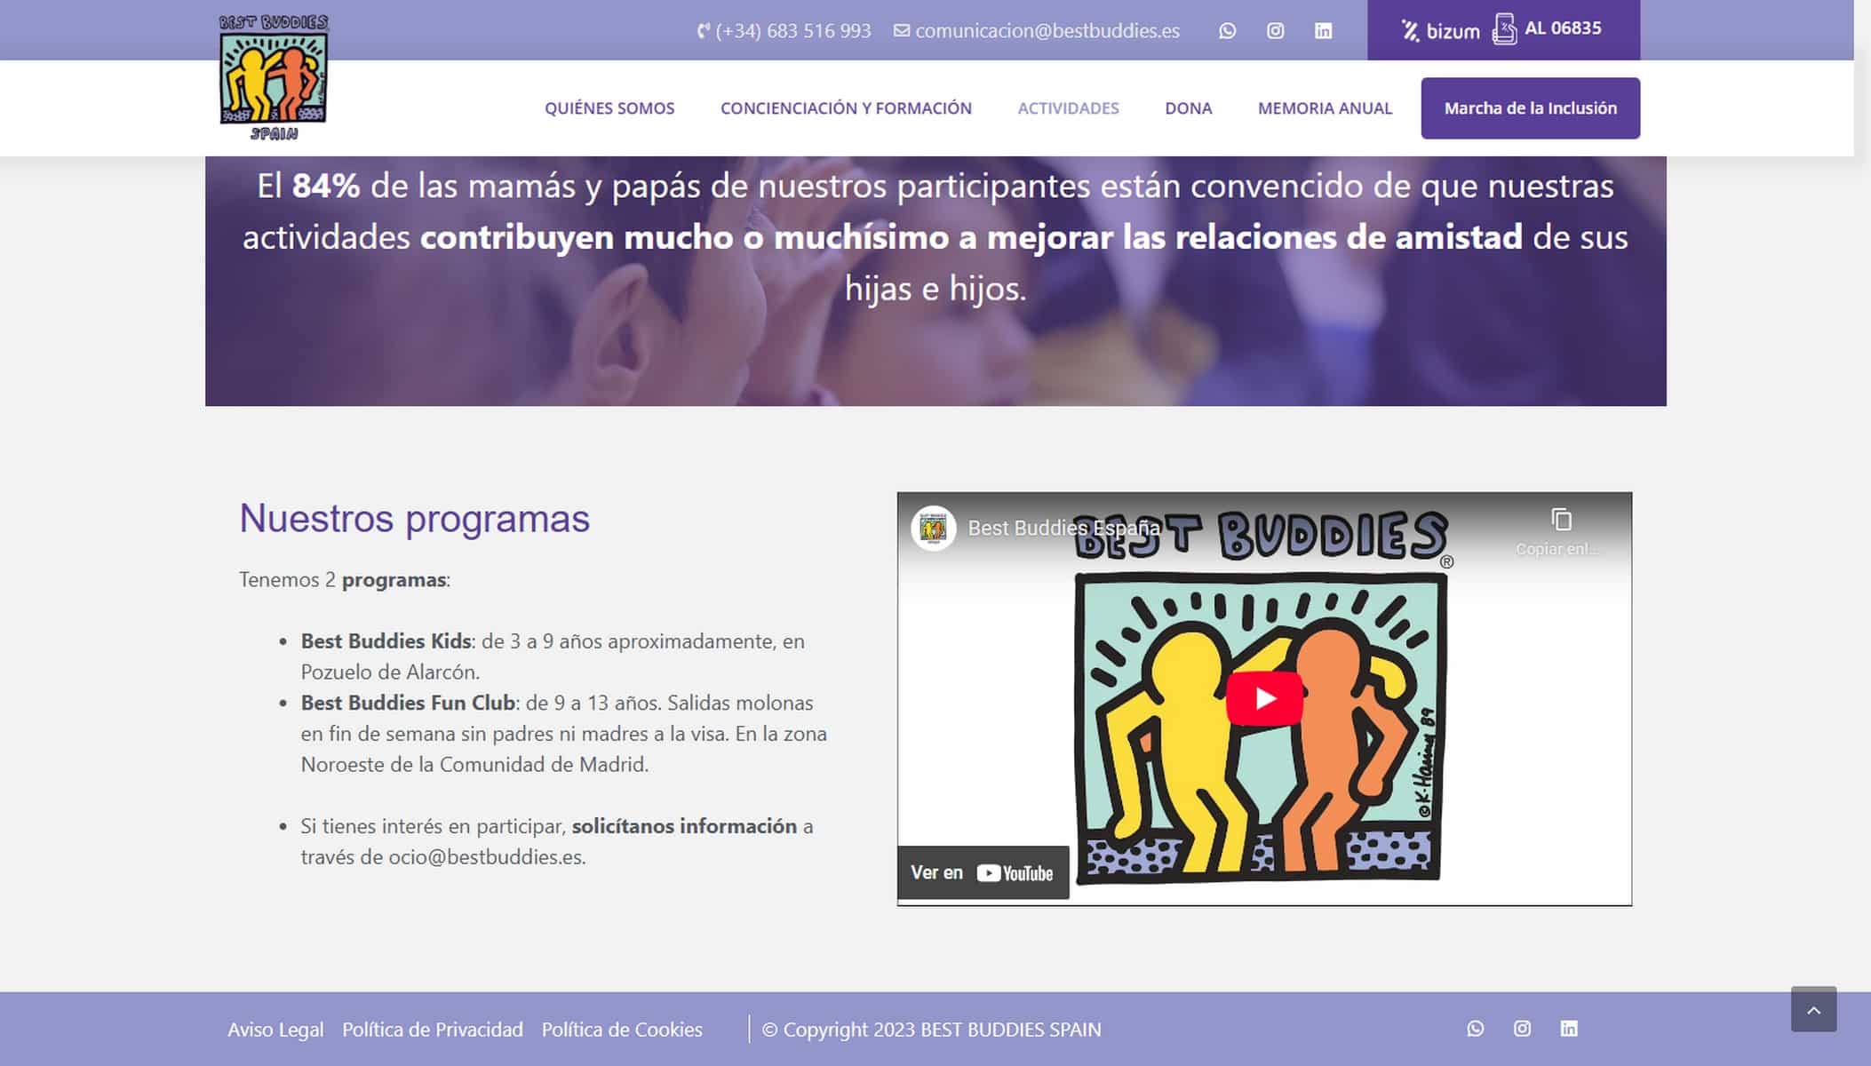Image resolution: width=1871 pixels, height=1066 pixels.
Task: Play the Best Buddies España YouTube video
Action: 1264,698
